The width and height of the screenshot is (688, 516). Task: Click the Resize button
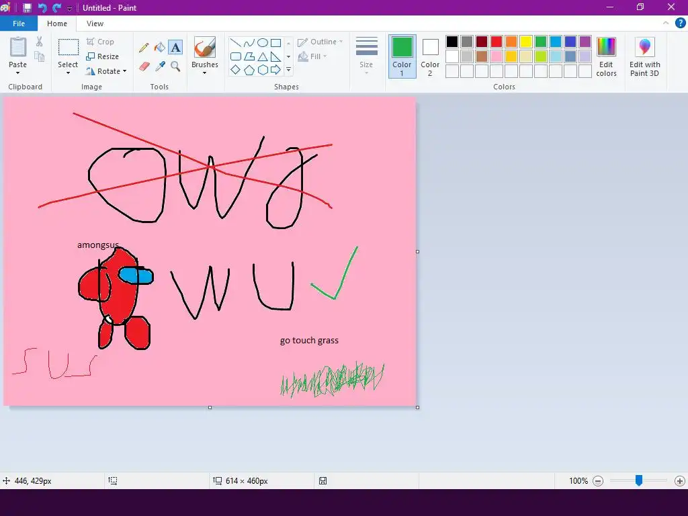pyautogui.click(x=103, y=56)
